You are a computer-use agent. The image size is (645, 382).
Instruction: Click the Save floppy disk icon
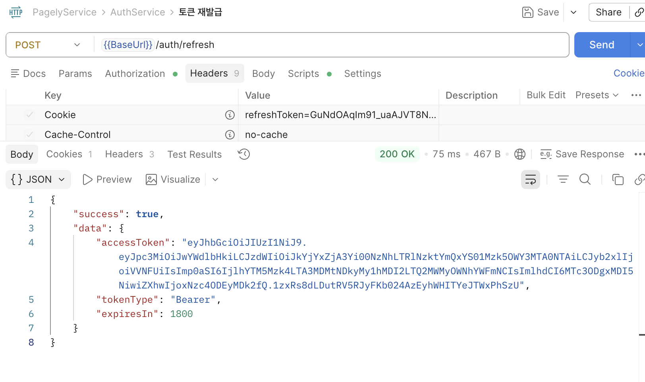pyautogui.click(x=527, y=12)
